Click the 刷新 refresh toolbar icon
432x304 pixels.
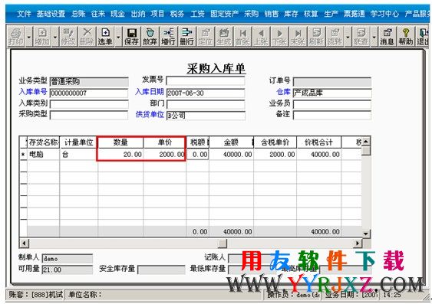click(316, 37)
